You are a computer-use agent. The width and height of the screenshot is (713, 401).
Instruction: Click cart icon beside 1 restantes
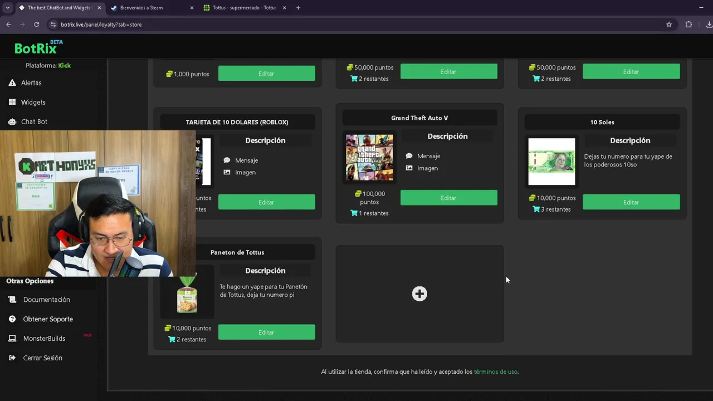tap(354, 213)
